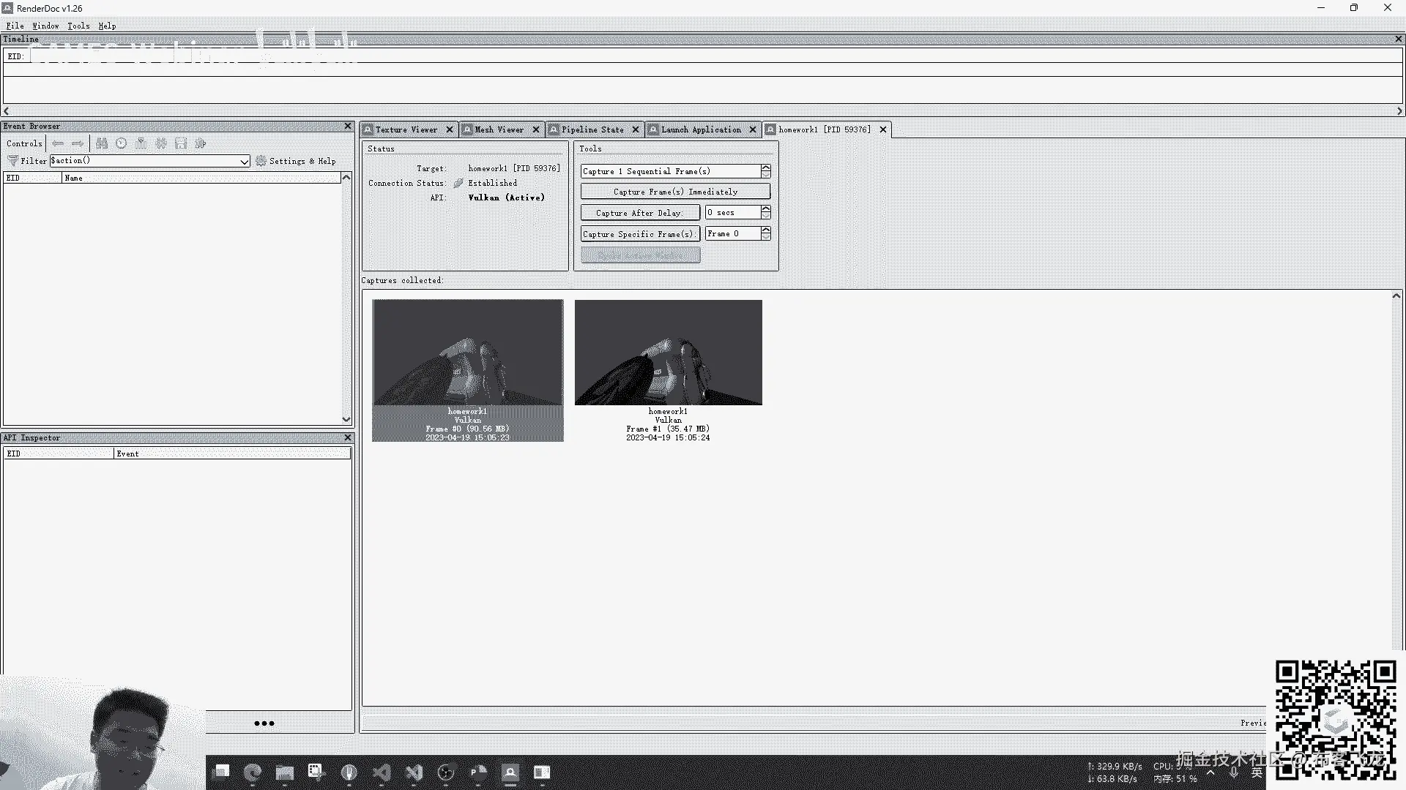The image size is (1406, 790).
Task: Open the Window menu
Action: pyautogui.click(x=45, y=26)
